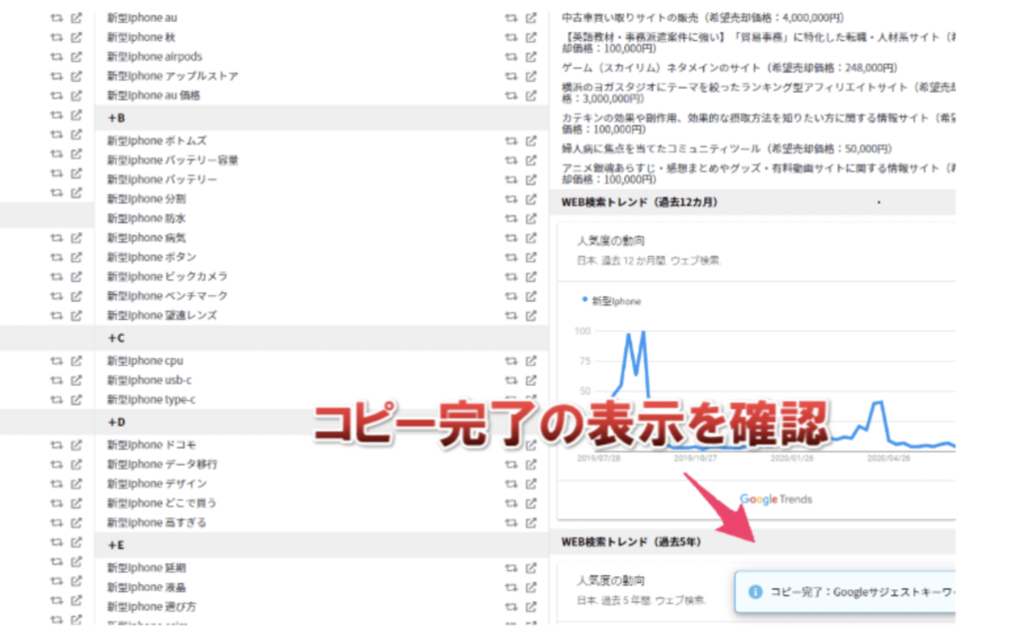Viewport: 1021px width, 644px height.
Task: Click the +D section header
Action: coord(117,423)
